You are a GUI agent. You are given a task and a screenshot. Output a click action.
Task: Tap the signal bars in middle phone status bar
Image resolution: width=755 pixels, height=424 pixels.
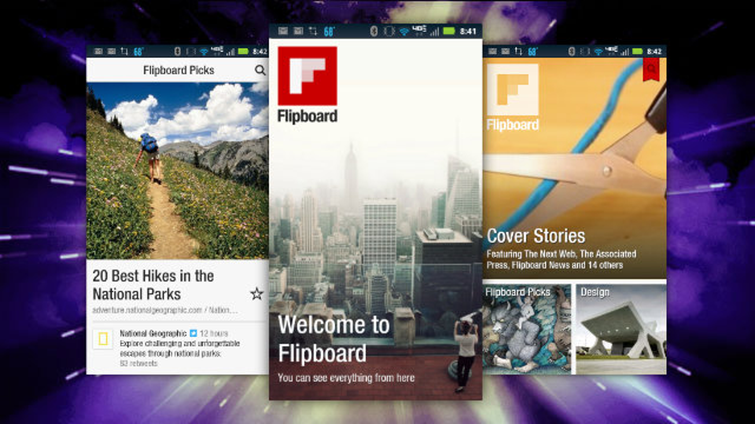434,32
